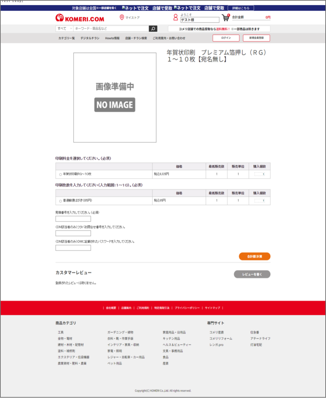This screenshot has width=326, height=398.
Task: Click the KOMERI.COM logo
Action: coord(80,18)
